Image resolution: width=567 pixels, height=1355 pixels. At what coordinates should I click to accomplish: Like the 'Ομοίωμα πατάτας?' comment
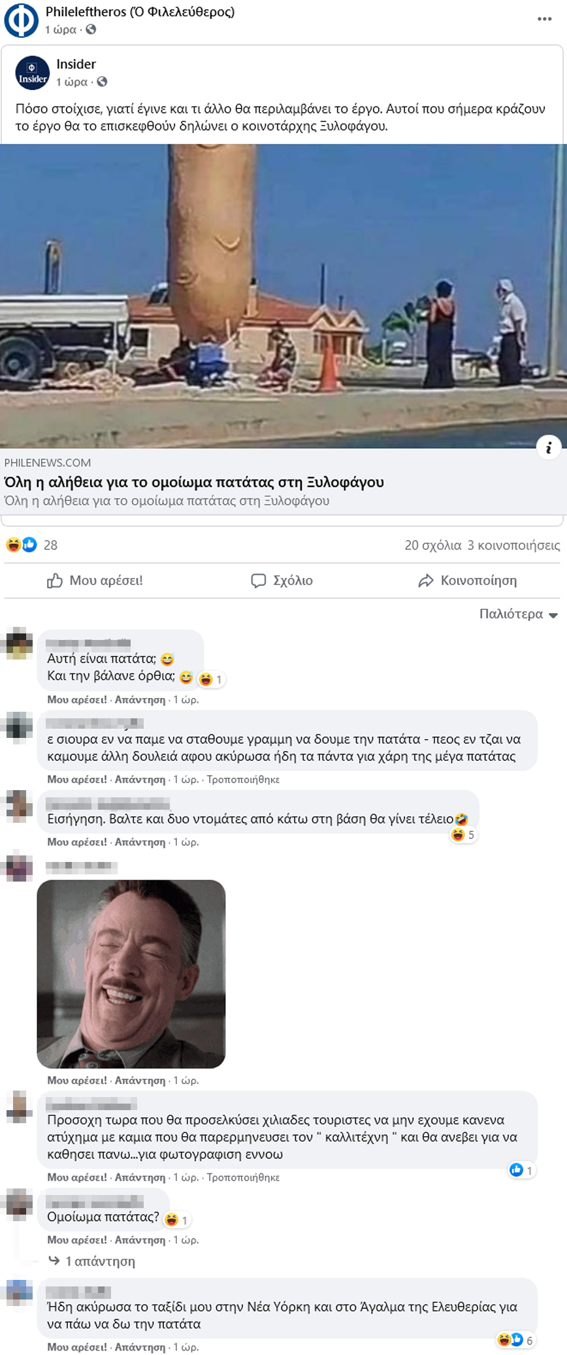(76, 1239)
